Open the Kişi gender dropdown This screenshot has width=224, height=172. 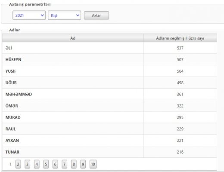(64, 15)
